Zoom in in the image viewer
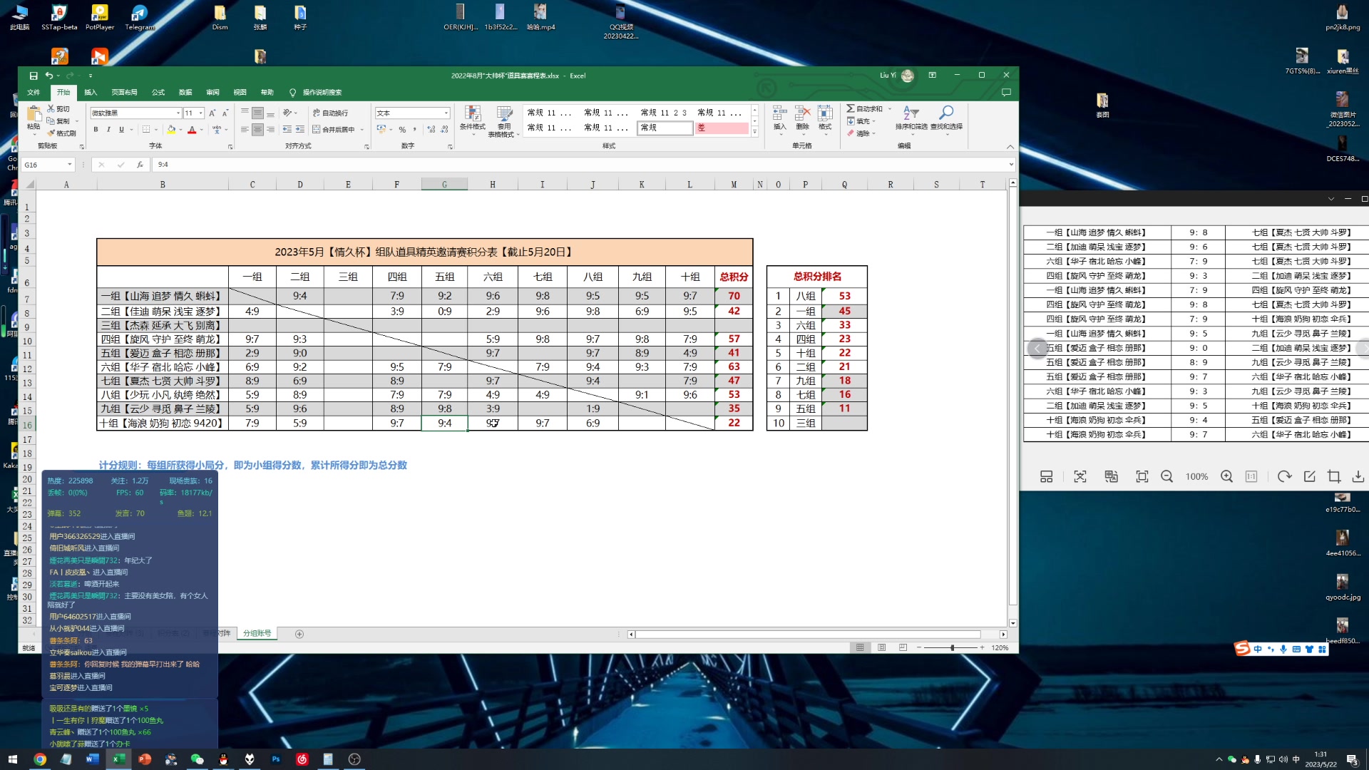The height and width of the screenshot is (770, 1369). (1227, 477)
